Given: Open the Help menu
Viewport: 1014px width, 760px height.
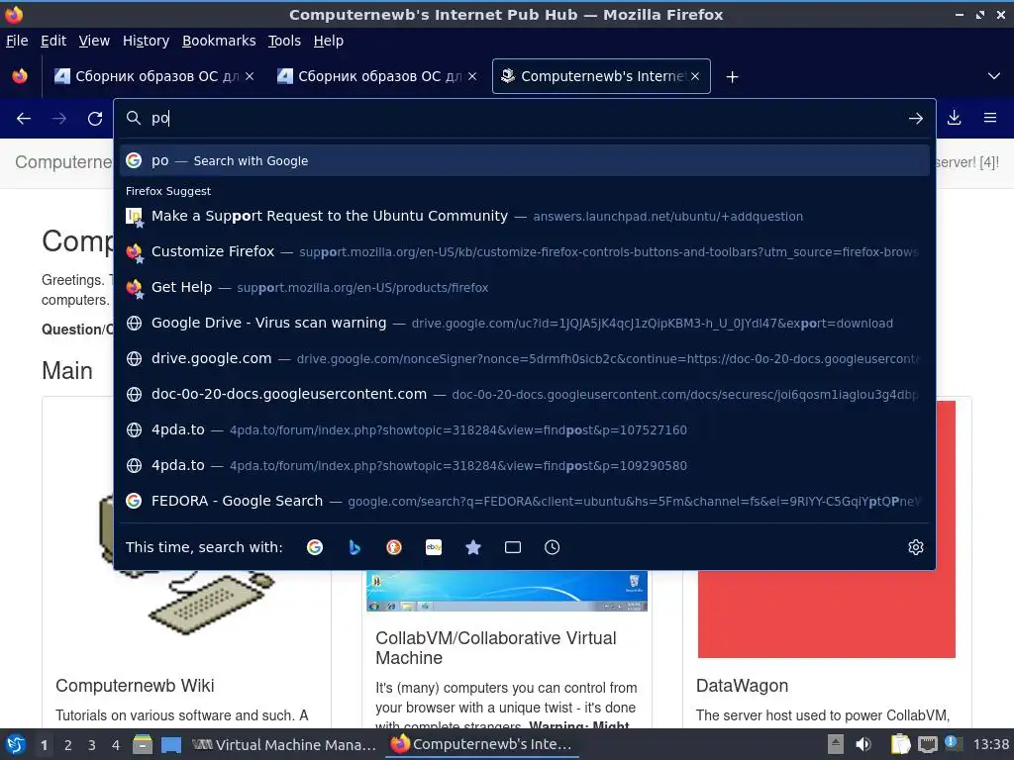Looking at the screenshot, I should coord(329,41).
